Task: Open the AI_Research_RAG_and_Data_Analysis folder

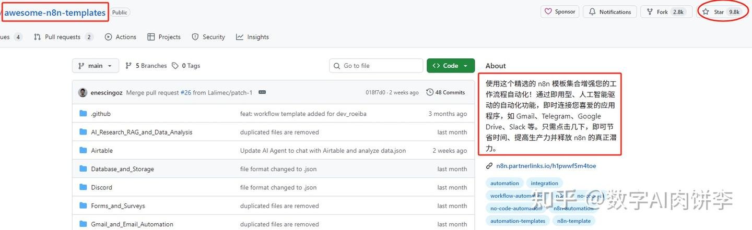Action: point(142,132)
